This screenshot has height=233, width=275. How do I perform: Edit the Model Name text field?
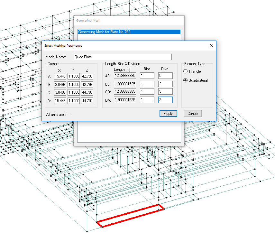tap(123, 57)
